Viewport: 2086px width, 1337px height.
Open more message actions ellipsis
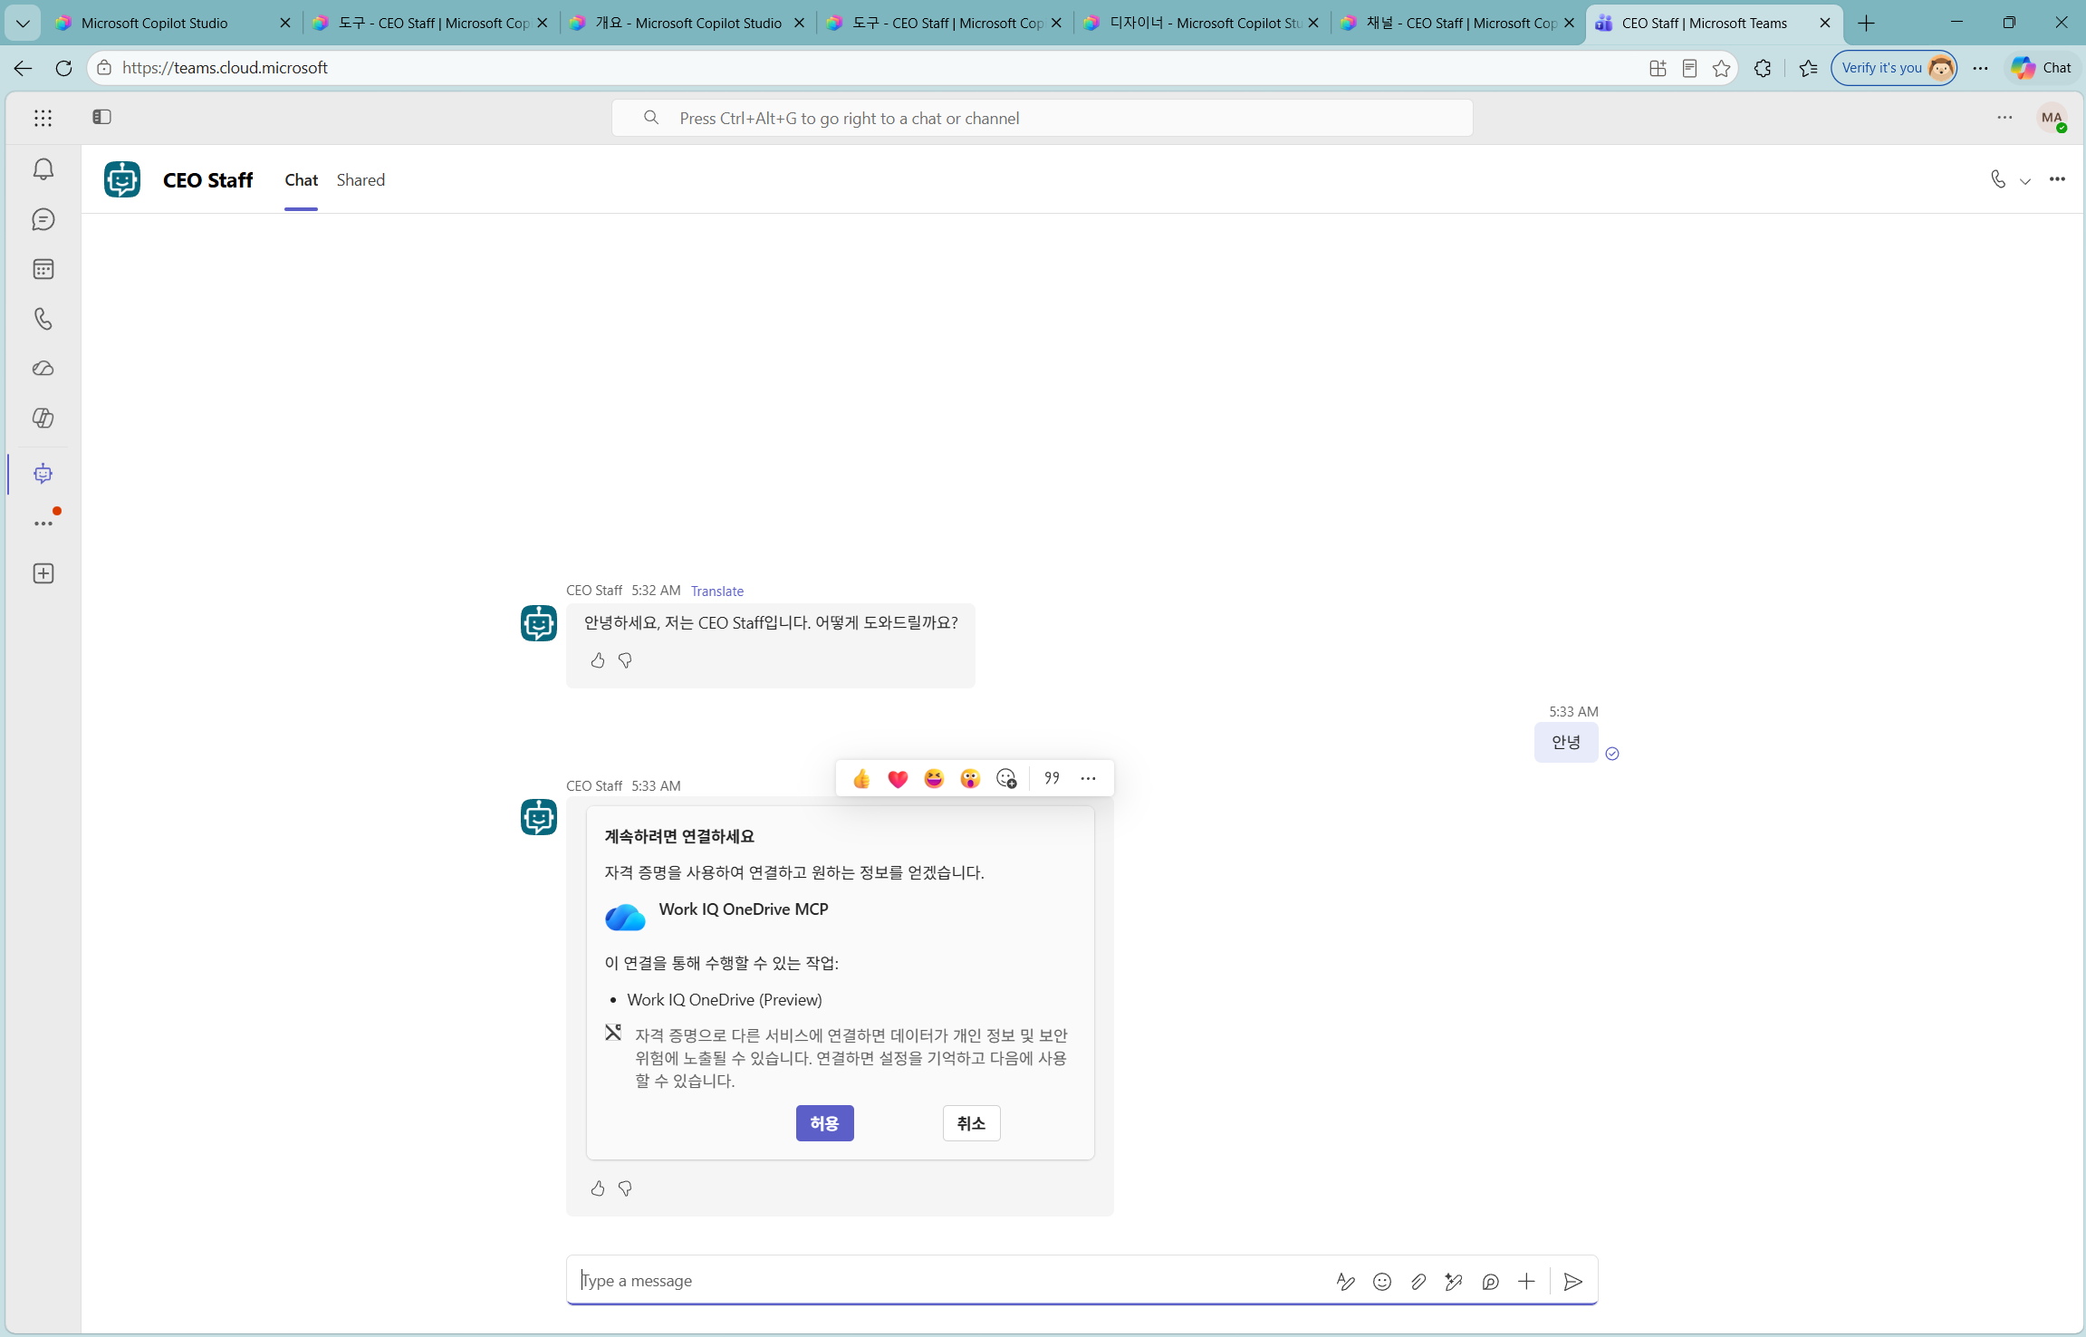click(x=1088, y=779)
